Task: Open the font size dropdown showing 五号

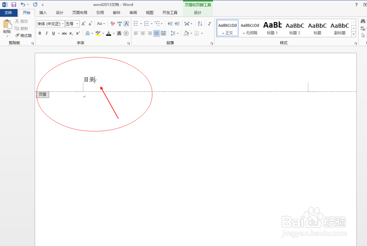Action: (x=77, y=24)
